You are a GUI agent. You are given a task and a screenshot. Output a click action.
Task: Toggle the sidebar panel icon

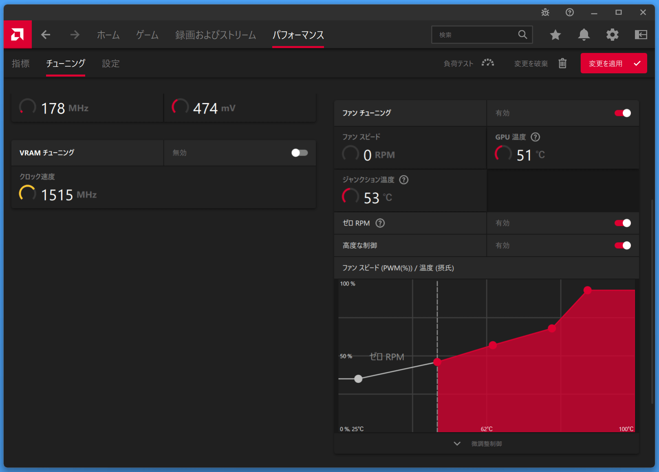coord(641,35)
